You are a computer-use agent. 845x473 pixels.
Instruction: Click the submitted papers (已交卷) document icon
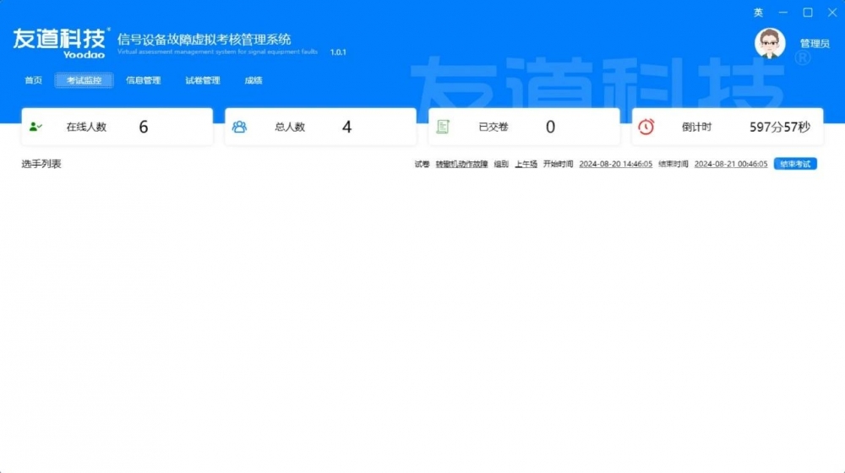point(443,127)
